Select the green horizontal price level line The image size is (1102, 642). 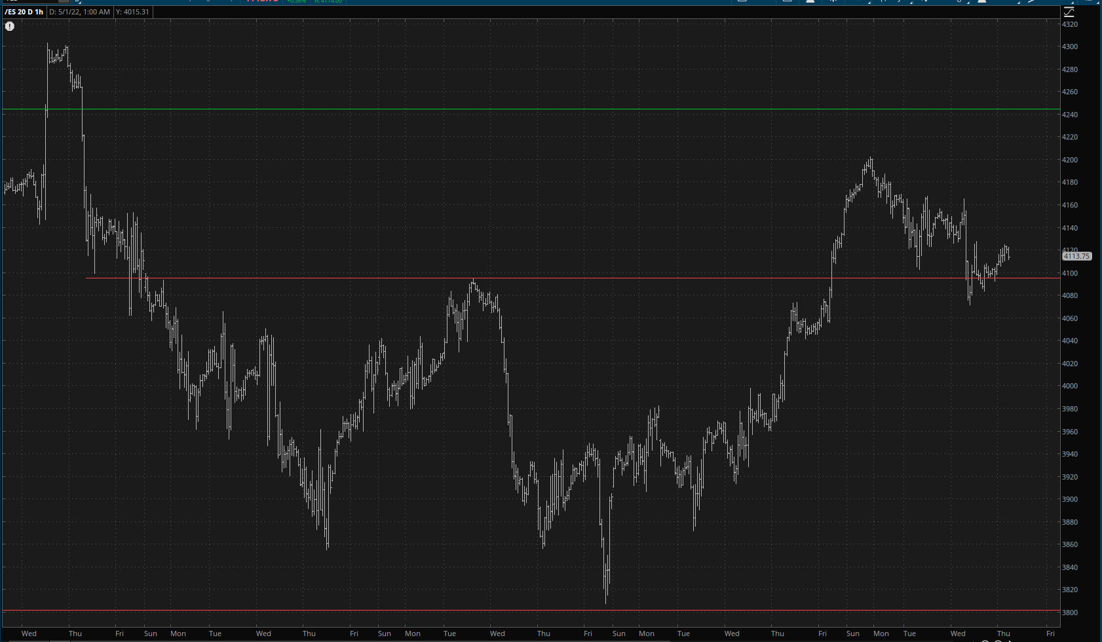(524, 109)
